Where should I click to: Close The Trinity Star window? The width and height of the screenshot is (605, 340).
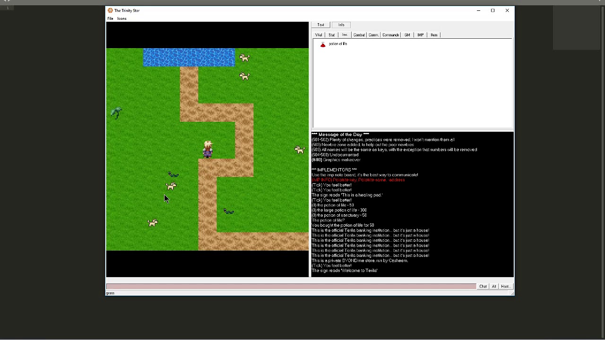(507, 10)
